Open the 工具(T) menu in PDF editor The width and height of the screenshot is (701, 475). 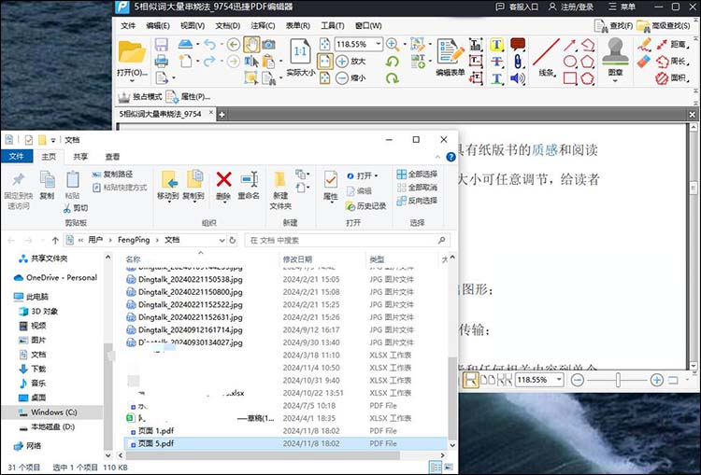tap(333, 26)
